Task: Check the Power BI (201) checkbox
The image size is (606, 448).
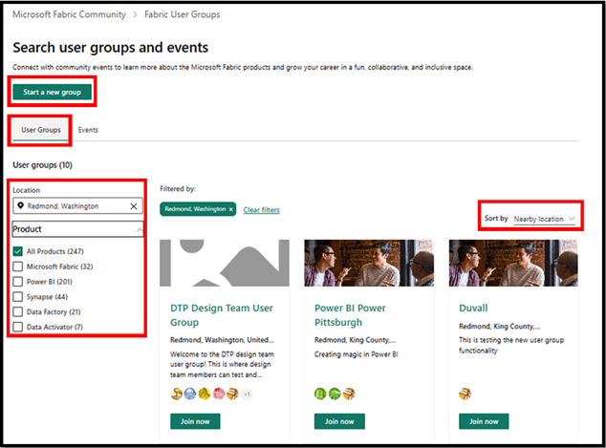Action: 18,282
